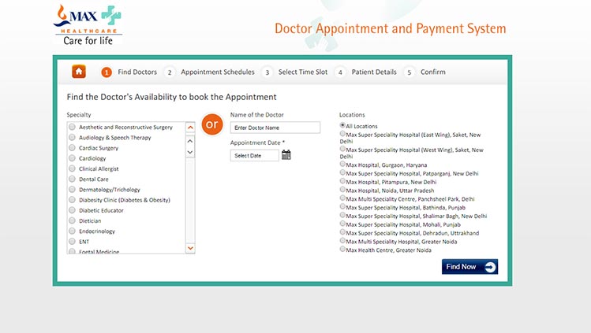
Task: Select Cardiac Surgery specialty radio
Action: pos(72,148)
